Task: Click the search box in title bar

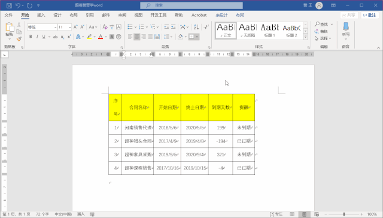Action: pos(191,5)
